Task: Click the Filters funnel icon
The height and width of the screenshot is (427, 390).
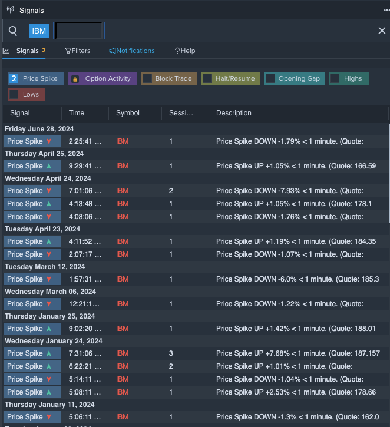Action: 68,51
